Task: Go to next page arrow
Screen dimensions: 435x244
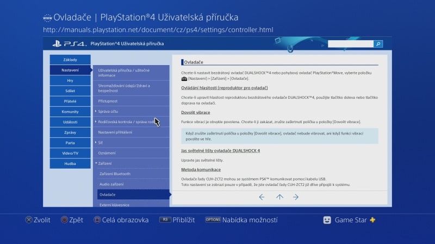Action: pos(296,197)
